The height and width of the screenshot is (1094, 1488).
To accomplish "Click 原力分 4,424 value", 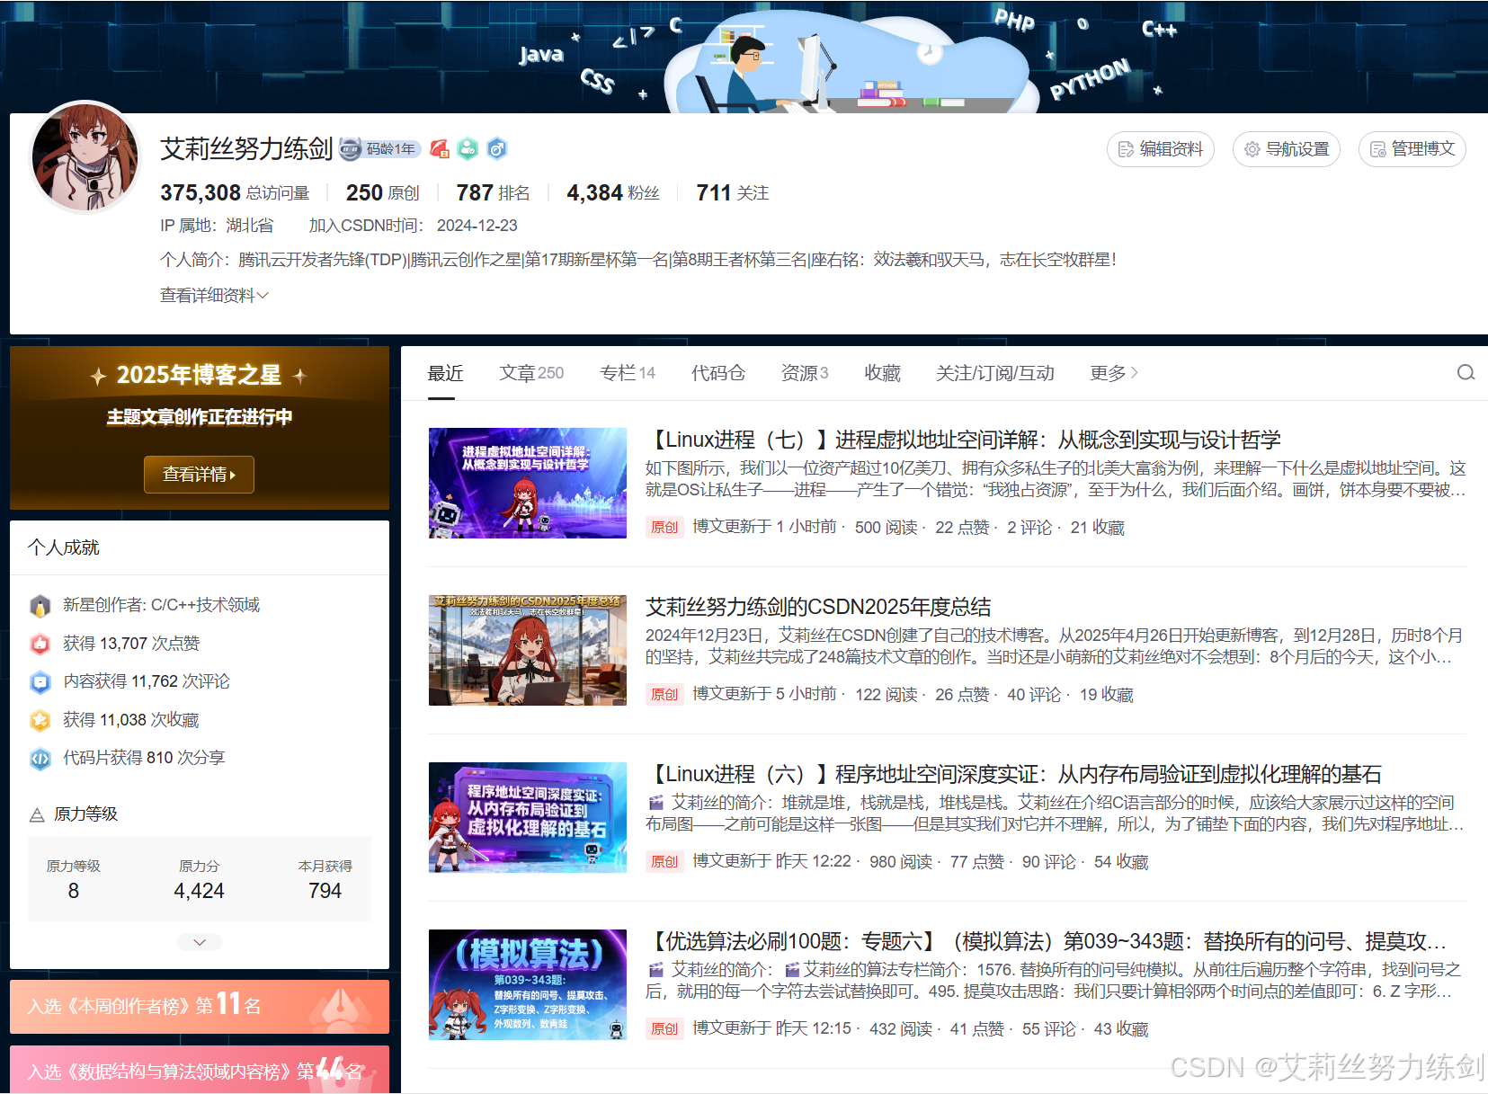I will click(200, 891).
